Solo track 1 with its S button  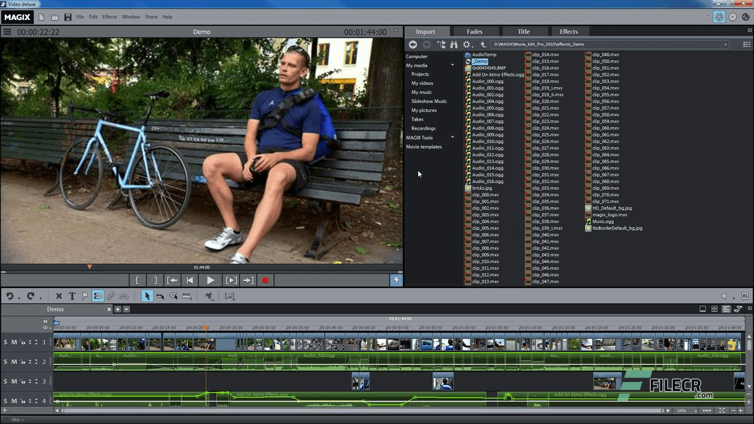tap(5, 342)
